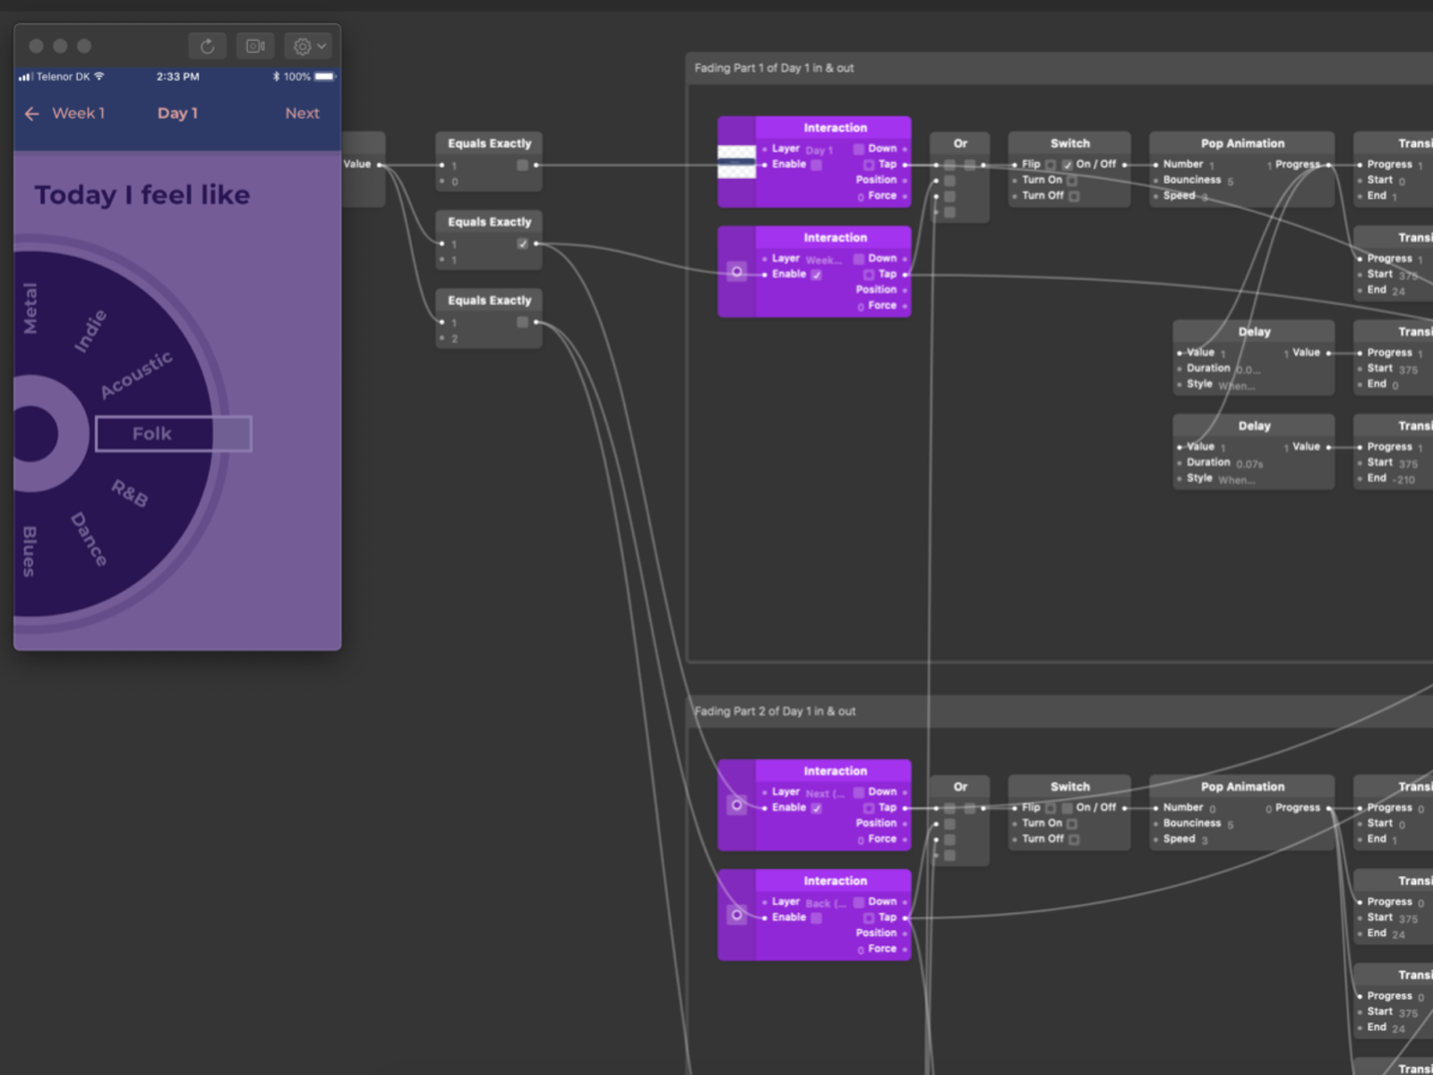
Task: Select the Fading Part 2 of Day 1 group title
Action: click(775, 711)
